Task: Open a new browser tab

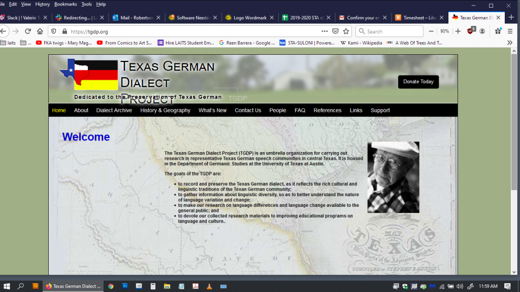Action: tap(511, 17)
